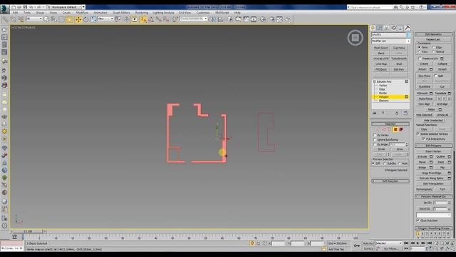The width and height of the screenshot is (456, 257).
Task: Click the Detach button
Action: (x=442, y=69)
